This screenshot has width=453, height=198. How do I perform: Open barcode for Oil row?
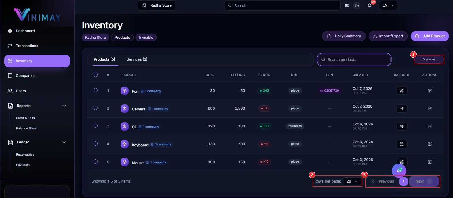pyautogui.click(x=402, y=126)
